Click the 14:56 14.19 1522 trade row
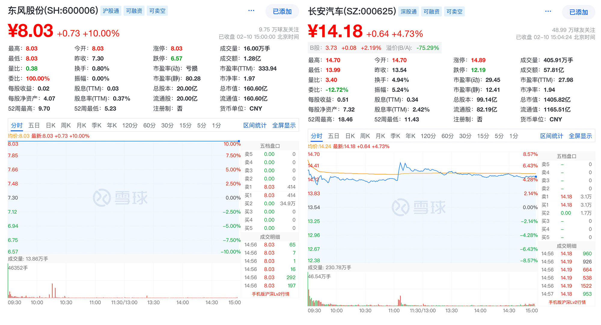 click(x=566, y=286)
